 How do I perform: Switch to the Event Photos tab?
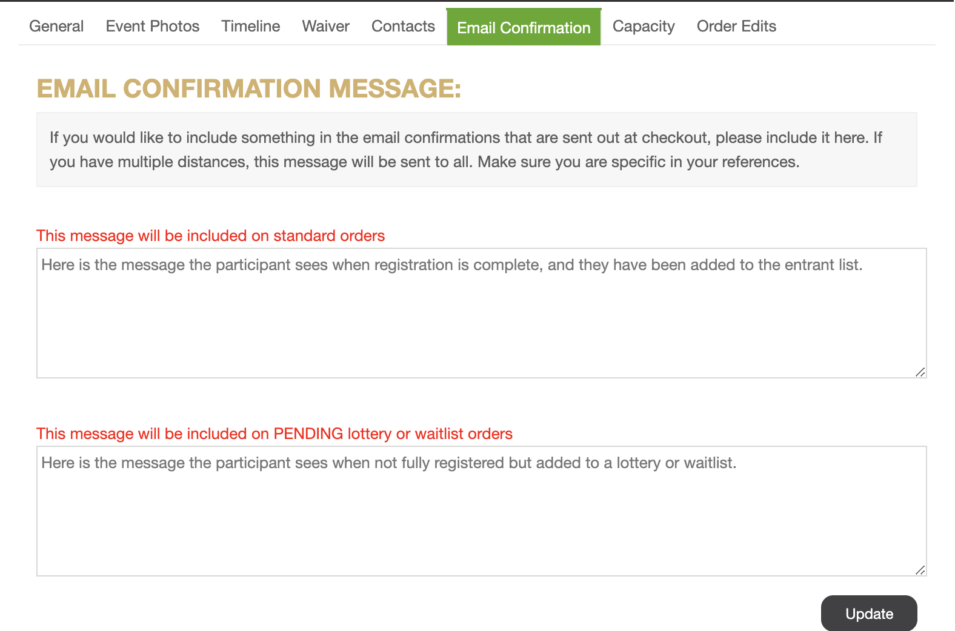click(x=153, y=26)
